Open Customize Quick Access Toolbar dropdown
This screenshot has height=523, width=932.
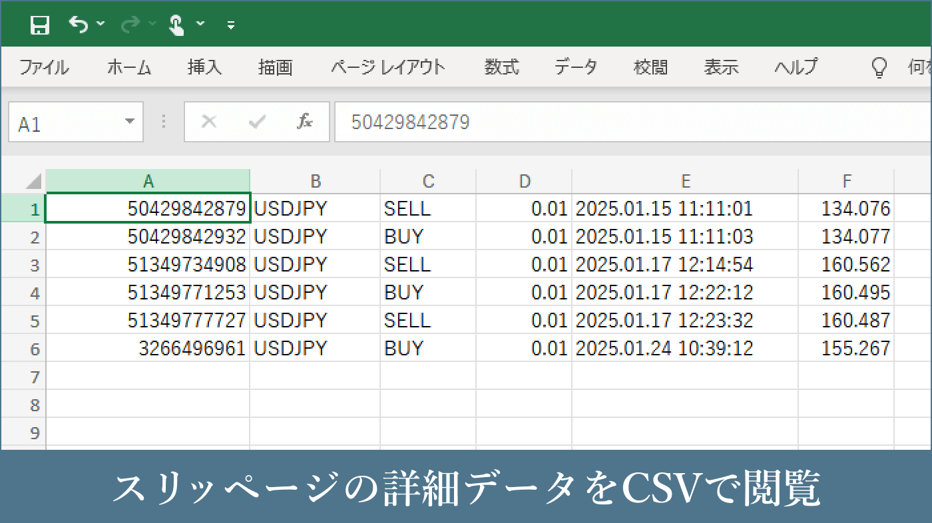[x=231, y=25]
